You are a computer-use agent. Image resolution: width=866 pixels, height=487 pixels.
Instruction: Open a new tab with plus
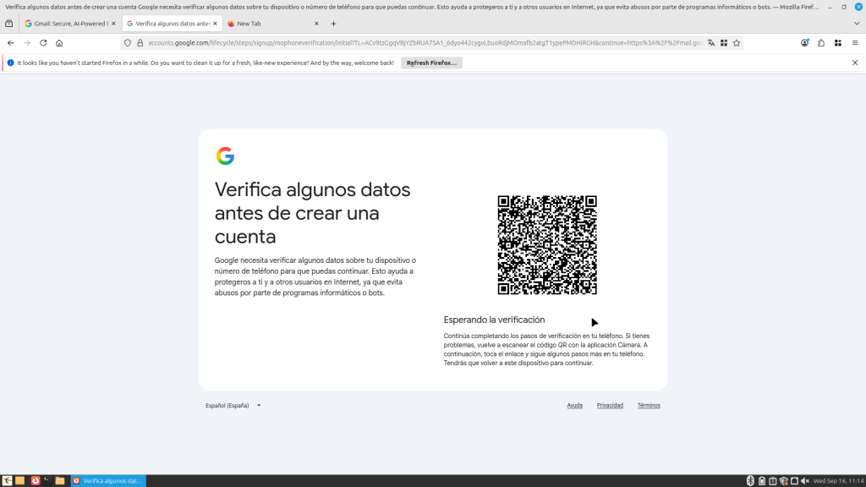(333, 24)
